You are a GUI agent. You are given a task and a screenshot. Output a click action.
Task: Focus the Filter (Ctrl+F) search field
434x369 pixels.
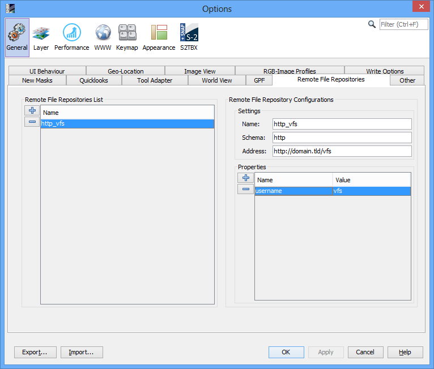point(403,24)
